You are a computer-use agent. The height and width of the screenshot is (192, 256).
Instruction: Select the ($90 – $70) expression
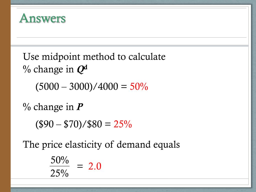[x=59, y=124]
